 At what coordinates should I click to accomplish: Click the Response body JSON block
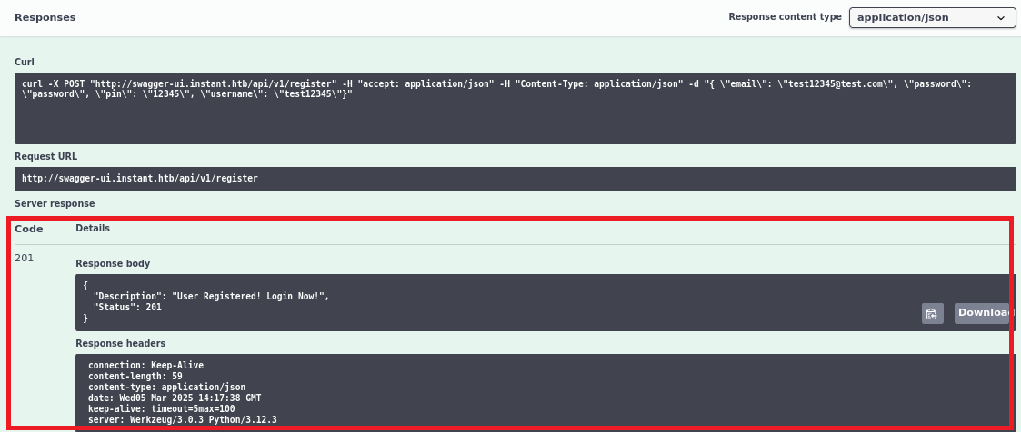pos(491,302)
